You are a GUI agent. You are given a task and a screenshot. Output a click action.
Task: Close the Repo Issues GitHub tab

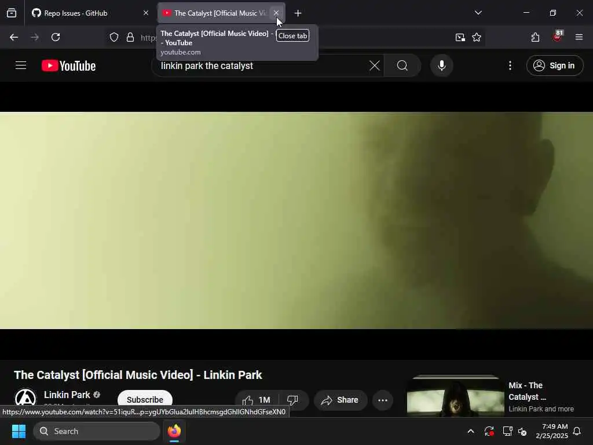pyautogui.click(x=145, y=13)
